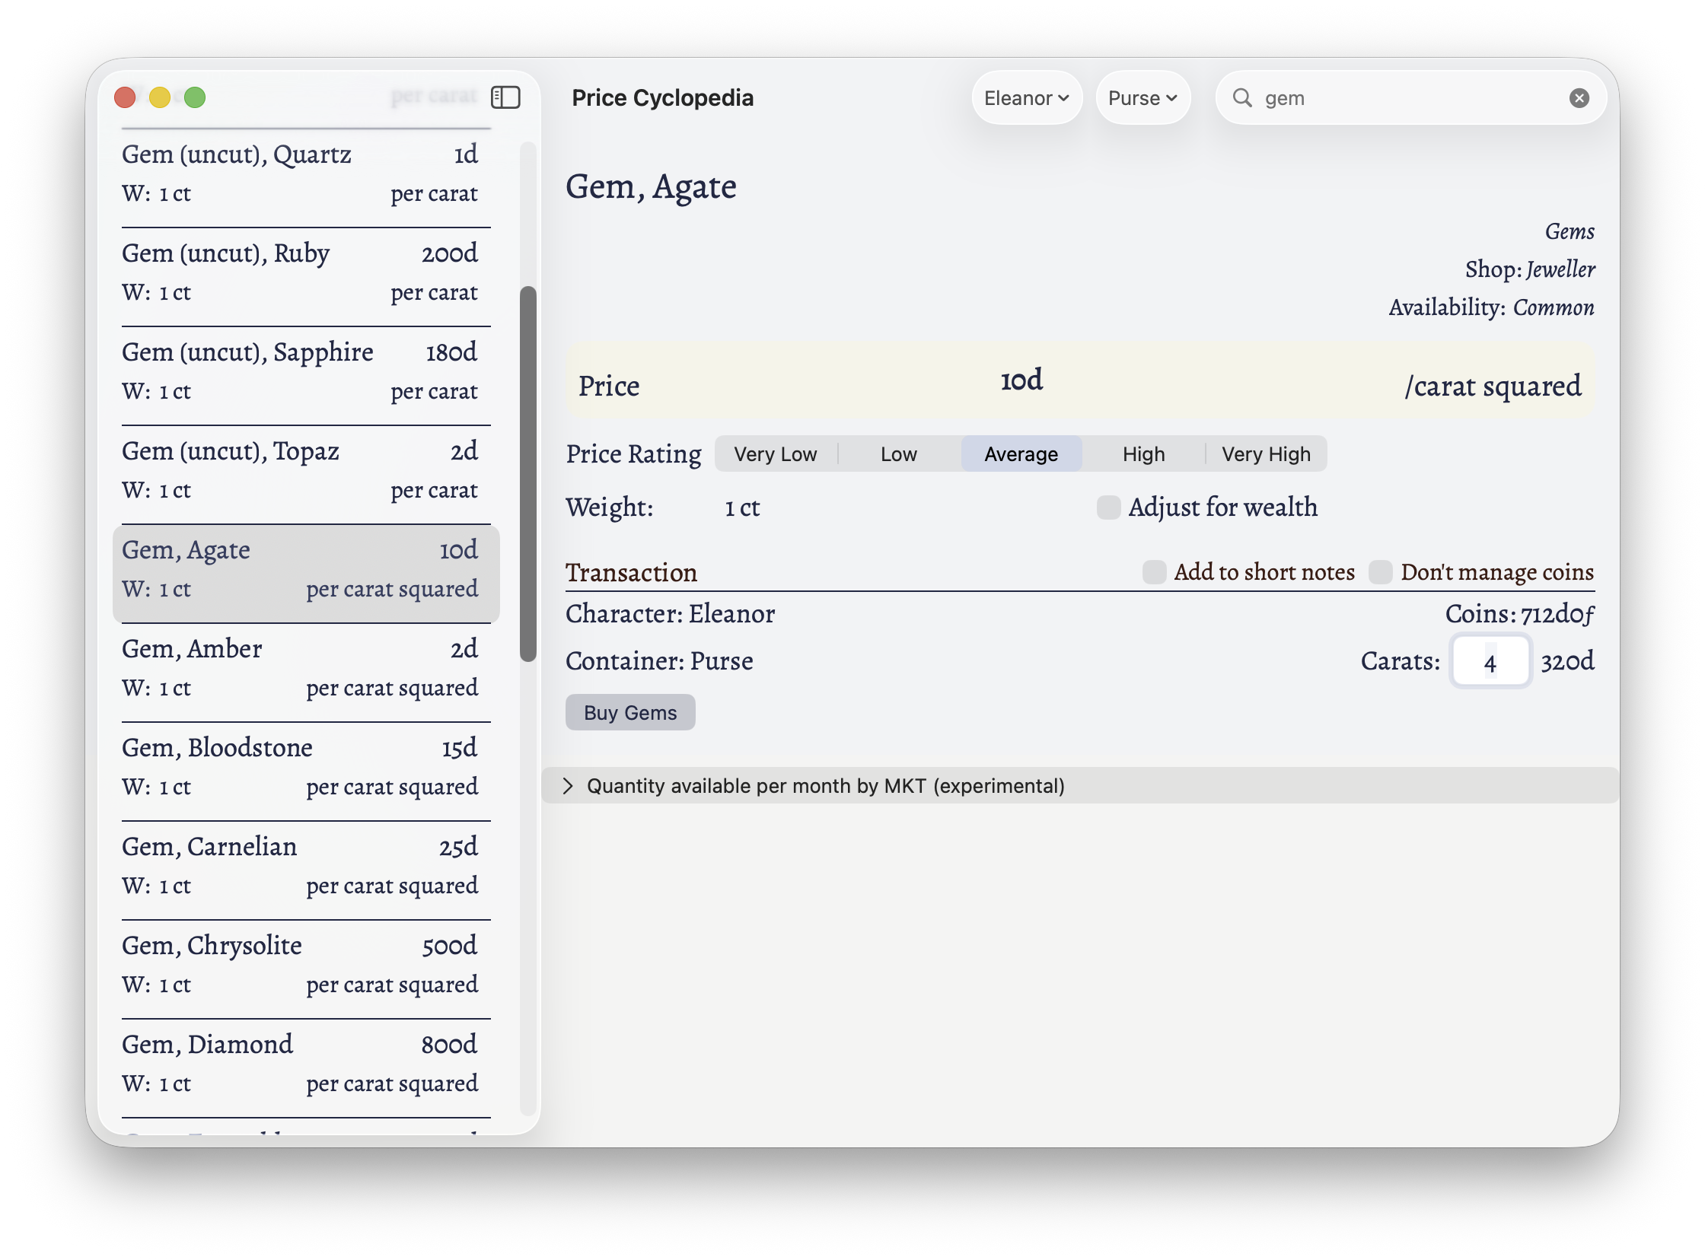Screen dimensions: 1705x1260
Task: Click the gem search text field
Action: coord(1404,97)
